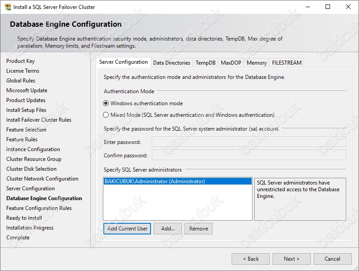Viewport: 359px width, 271px height.
Task: Proceed with the Next > button
Action: tap(291, 259)
